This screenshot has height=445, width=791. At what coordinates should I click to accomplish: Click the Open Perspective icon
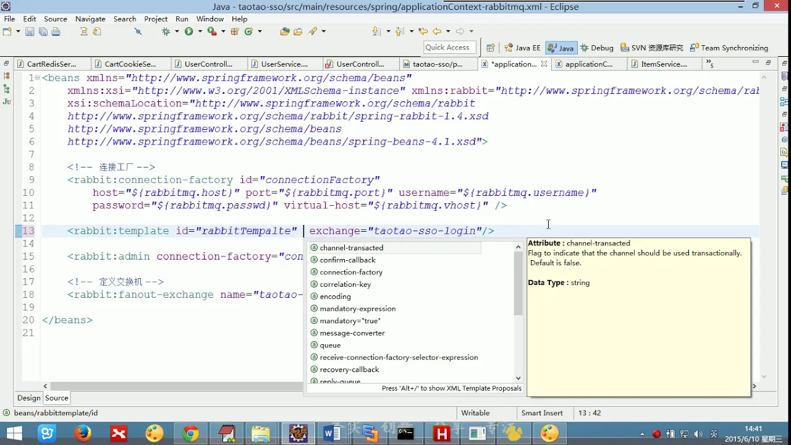(x=491, y=48)
